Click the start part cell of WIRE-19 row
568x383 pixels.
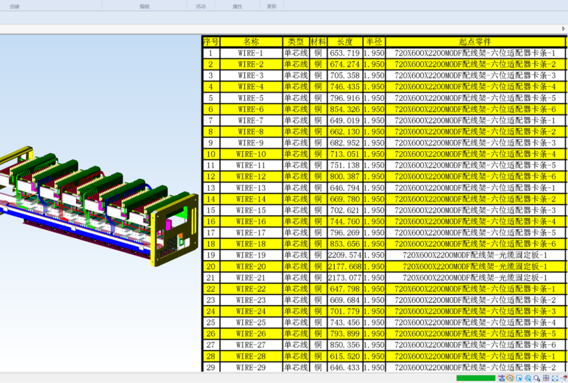(x=475, y=255)
